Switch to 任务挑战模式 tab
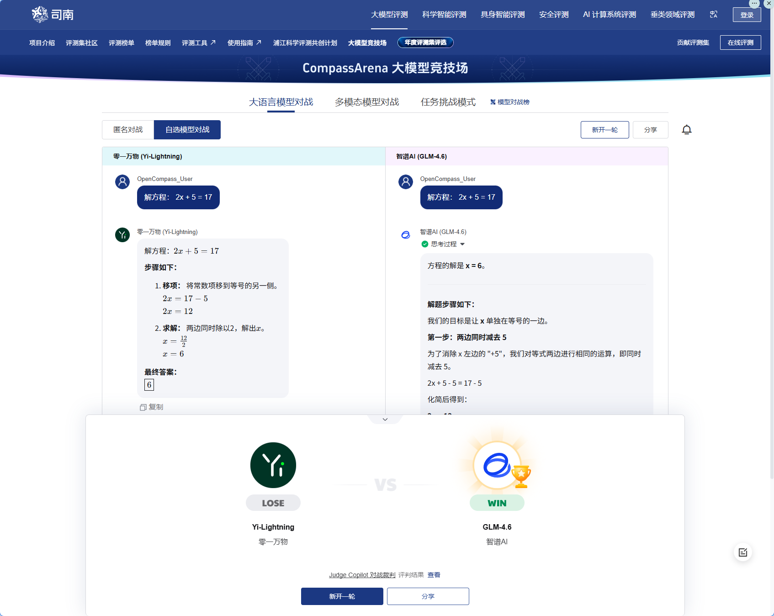Image resolution: width=774 pixels, height=616 pixels. (448, 102)
